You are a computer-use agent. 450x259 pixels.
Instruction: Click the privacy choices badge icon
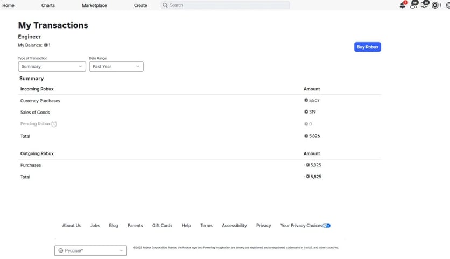click(327, 226)
